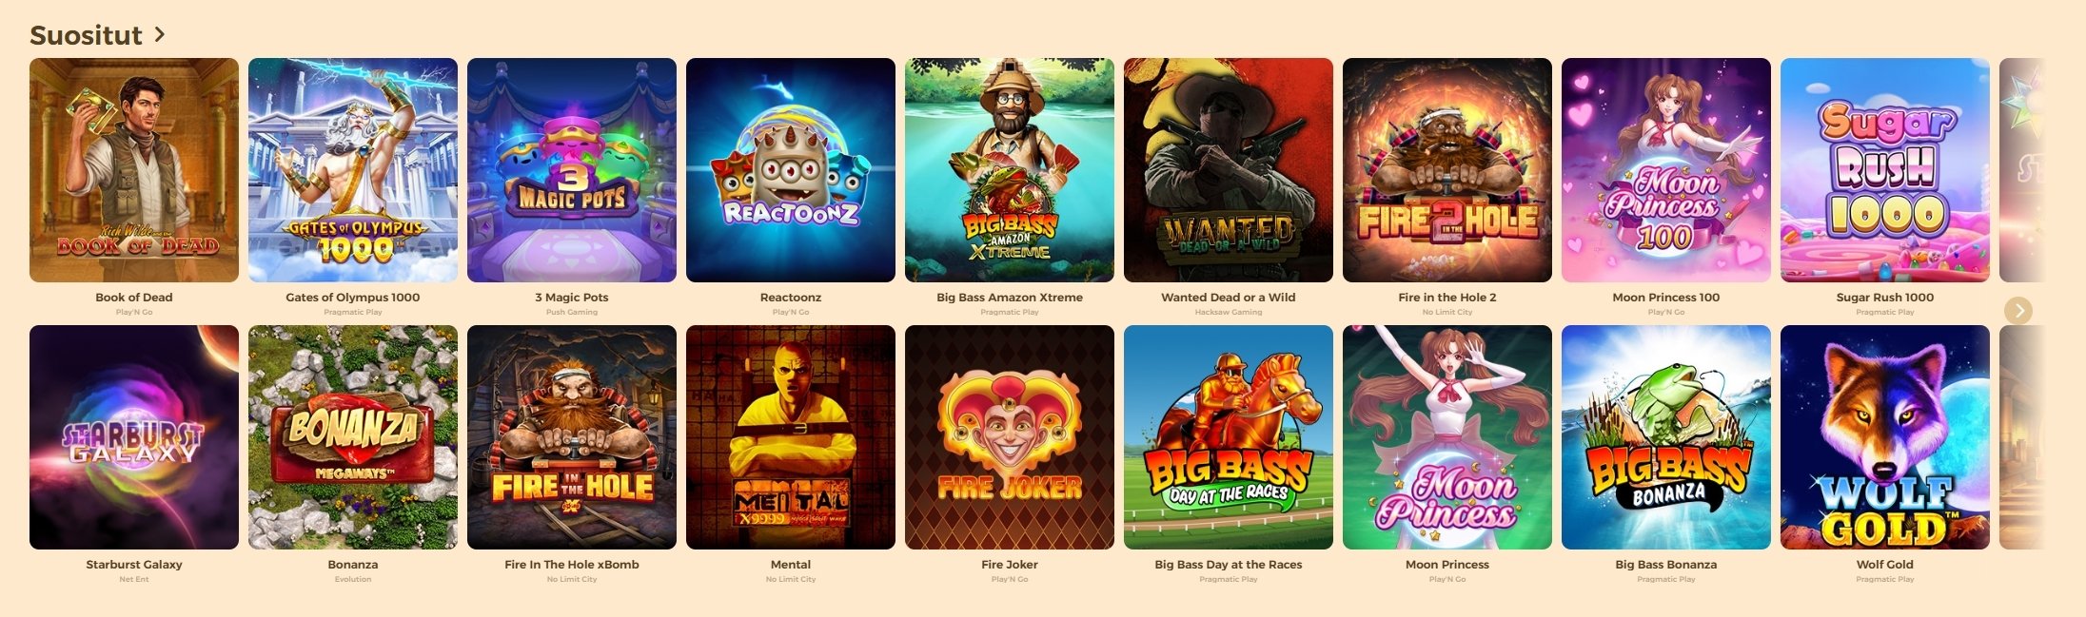Open the Reactoonz game thumbnail
The height and width of the screenshot is (617, 2086).
(791, 170)
